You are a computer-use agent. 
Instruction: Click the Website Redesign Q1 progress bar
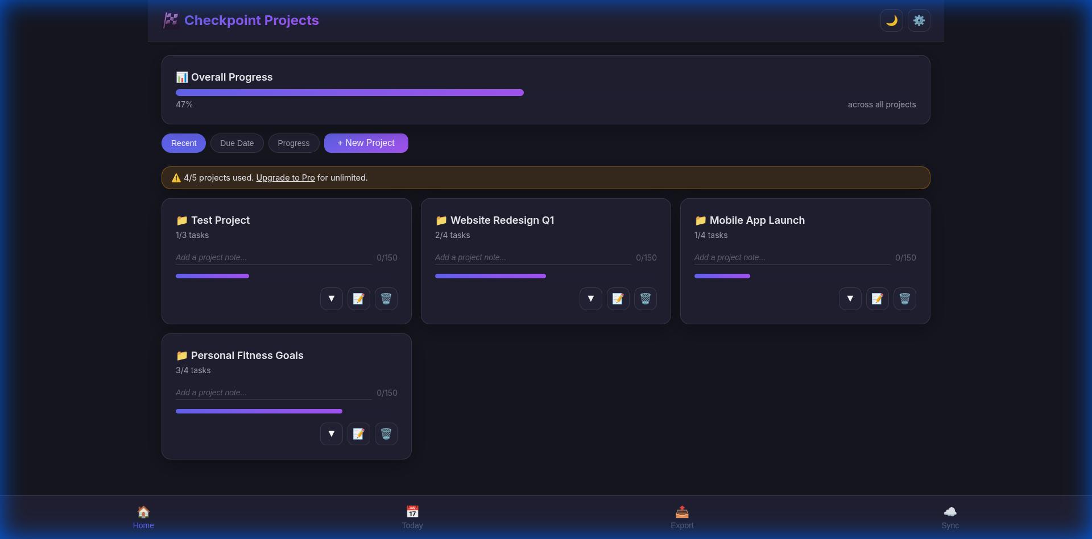[546, 276]
